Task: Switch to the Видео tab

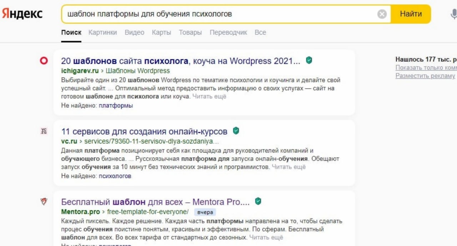Action: [x=135, y=32]
